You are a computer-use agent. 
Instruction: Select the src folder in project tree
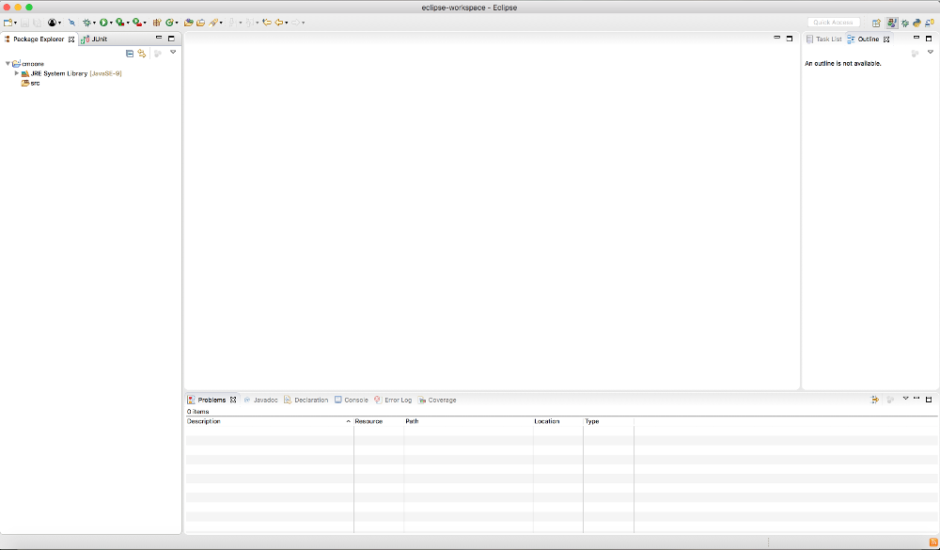point(34,83)
